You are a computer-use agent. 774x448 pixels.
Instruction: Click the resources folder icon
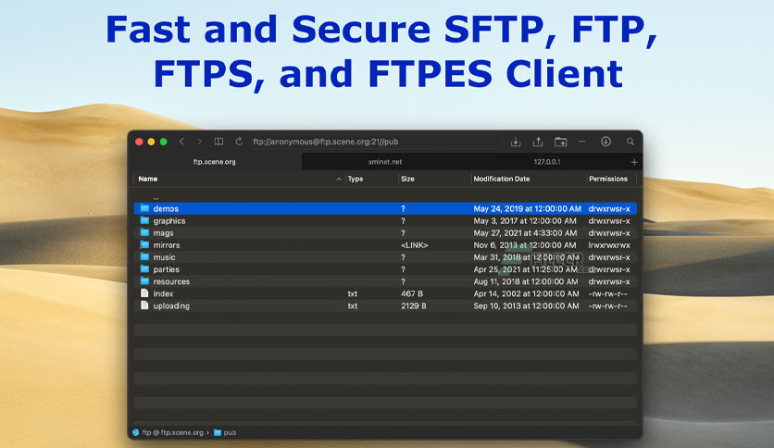point(144,280)
